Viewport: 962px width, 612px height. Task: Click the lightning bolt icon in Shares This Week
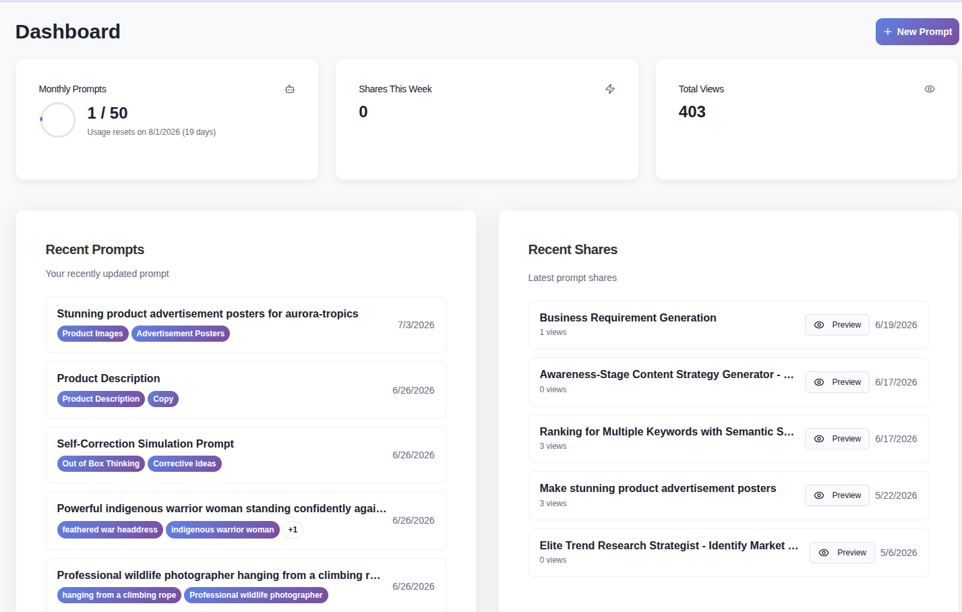point(610,89)
